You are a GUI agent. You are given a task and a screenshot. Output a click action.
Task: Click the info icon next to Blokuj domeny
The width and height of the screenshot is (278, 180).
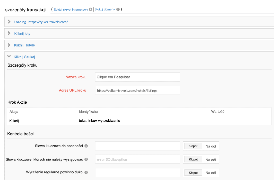pos(118,9)
